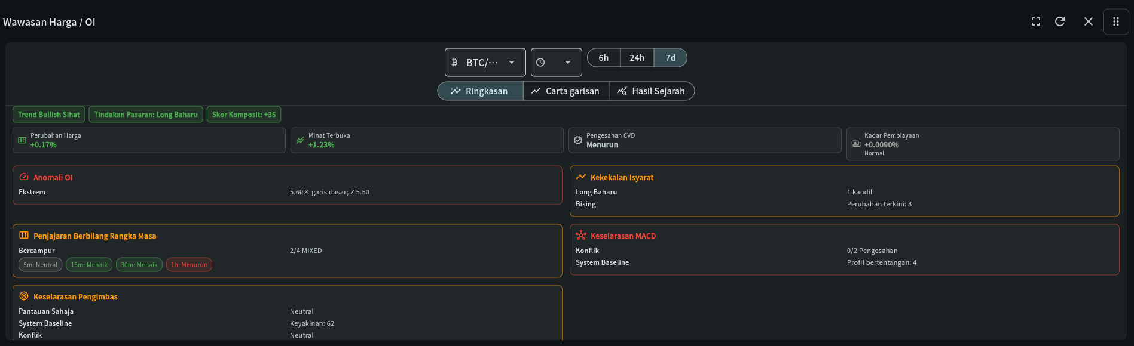Click the Kadar Pembiayaan +0.0090% value
The height and width of the screenshot is (346, 1134).
coord(882,145)
